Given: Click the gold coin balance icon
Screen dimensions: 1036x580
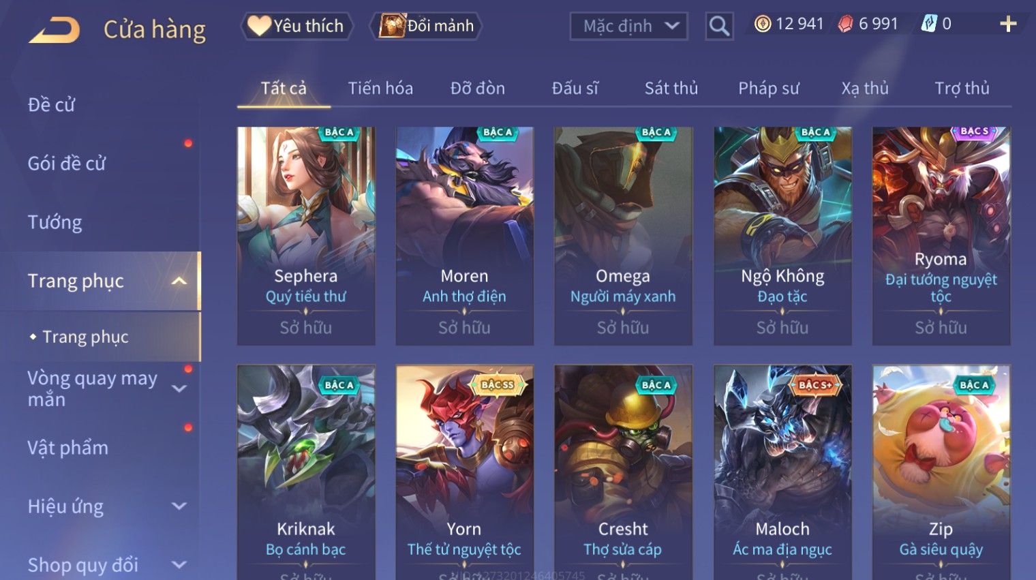Looking at the screenshot, I should (x=763, y=24).
